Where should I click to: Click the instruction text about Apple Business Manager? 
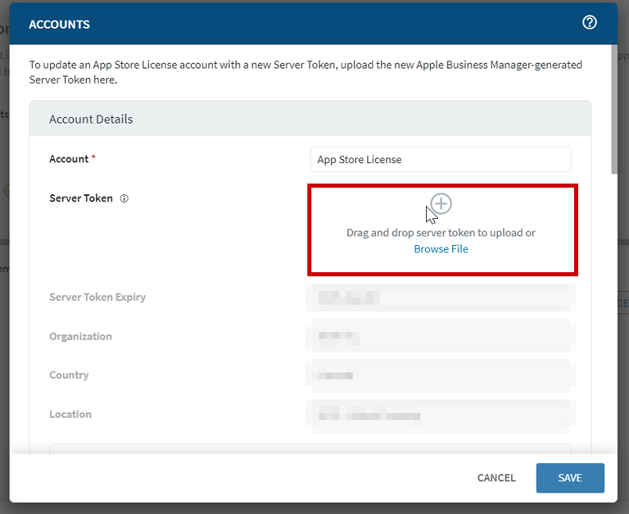306,72
